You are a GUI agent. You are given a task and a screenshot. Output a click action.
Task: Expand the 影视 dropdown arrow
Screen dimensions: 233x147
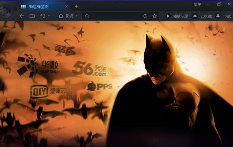(77, 16)
